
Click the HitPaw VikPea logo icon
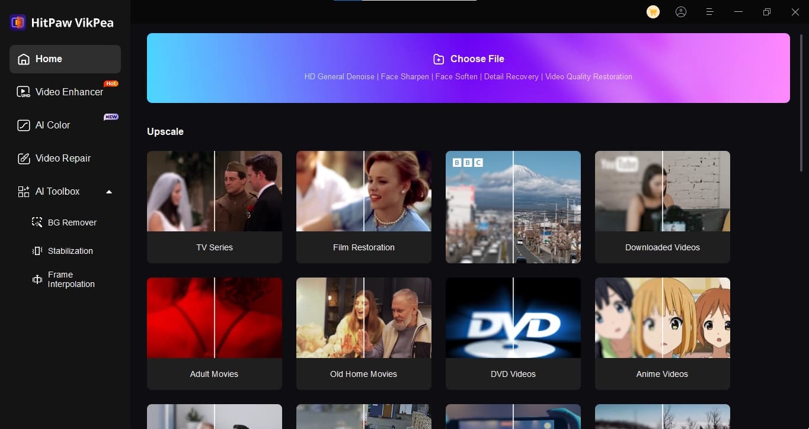(18, 22)
